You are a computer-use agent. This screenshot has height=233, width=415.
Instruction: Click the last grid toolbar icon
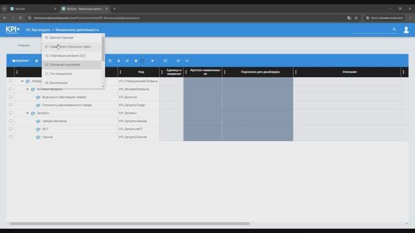click(x=187, y=61)
